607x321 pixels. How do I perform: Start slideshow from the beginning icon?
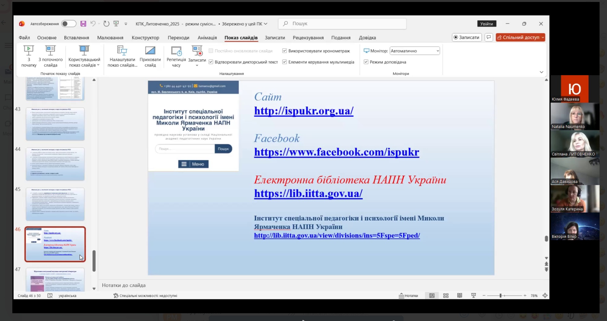pos(29,51)
